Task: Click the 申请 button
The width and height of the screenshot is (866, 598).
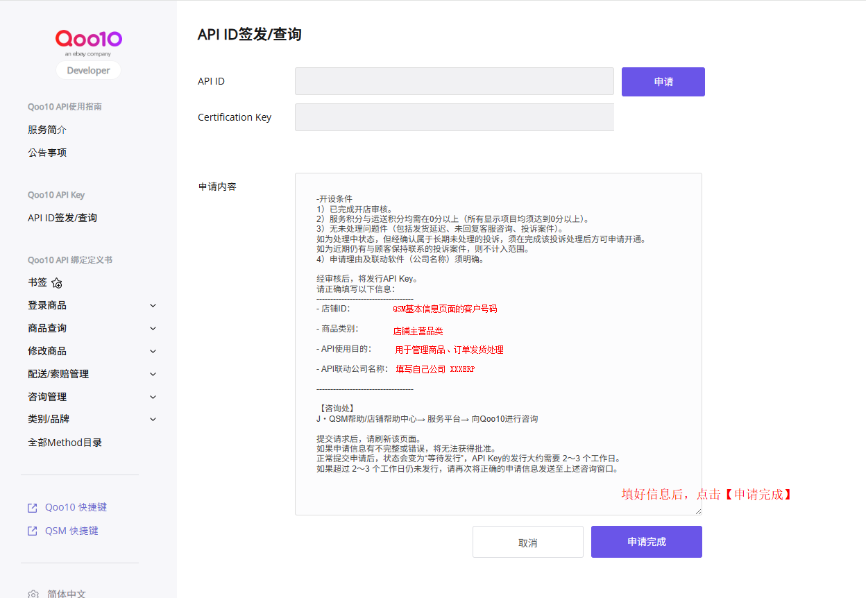Action: coord(663,82)
